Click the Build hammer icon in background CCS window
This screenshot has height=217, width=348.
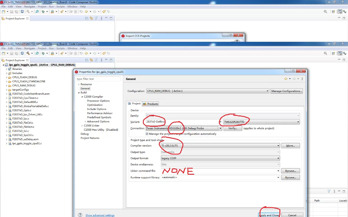pyautogui.click(x=28, y=11)
